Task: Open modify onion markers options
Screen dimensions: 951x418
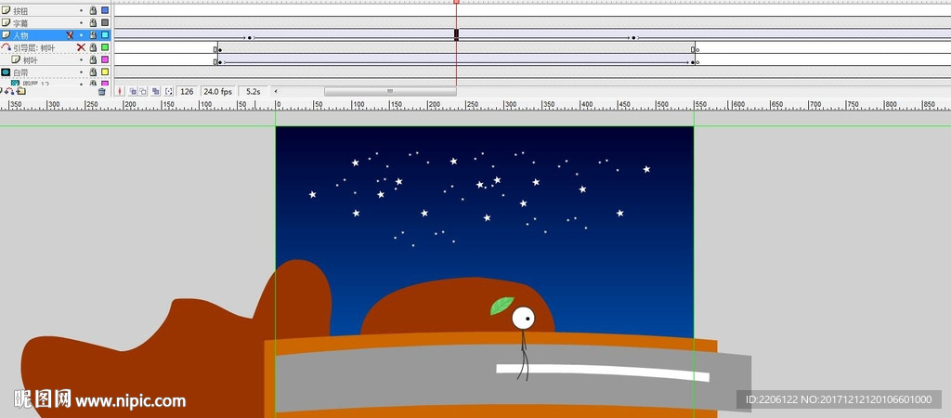Action: point(168,91)
